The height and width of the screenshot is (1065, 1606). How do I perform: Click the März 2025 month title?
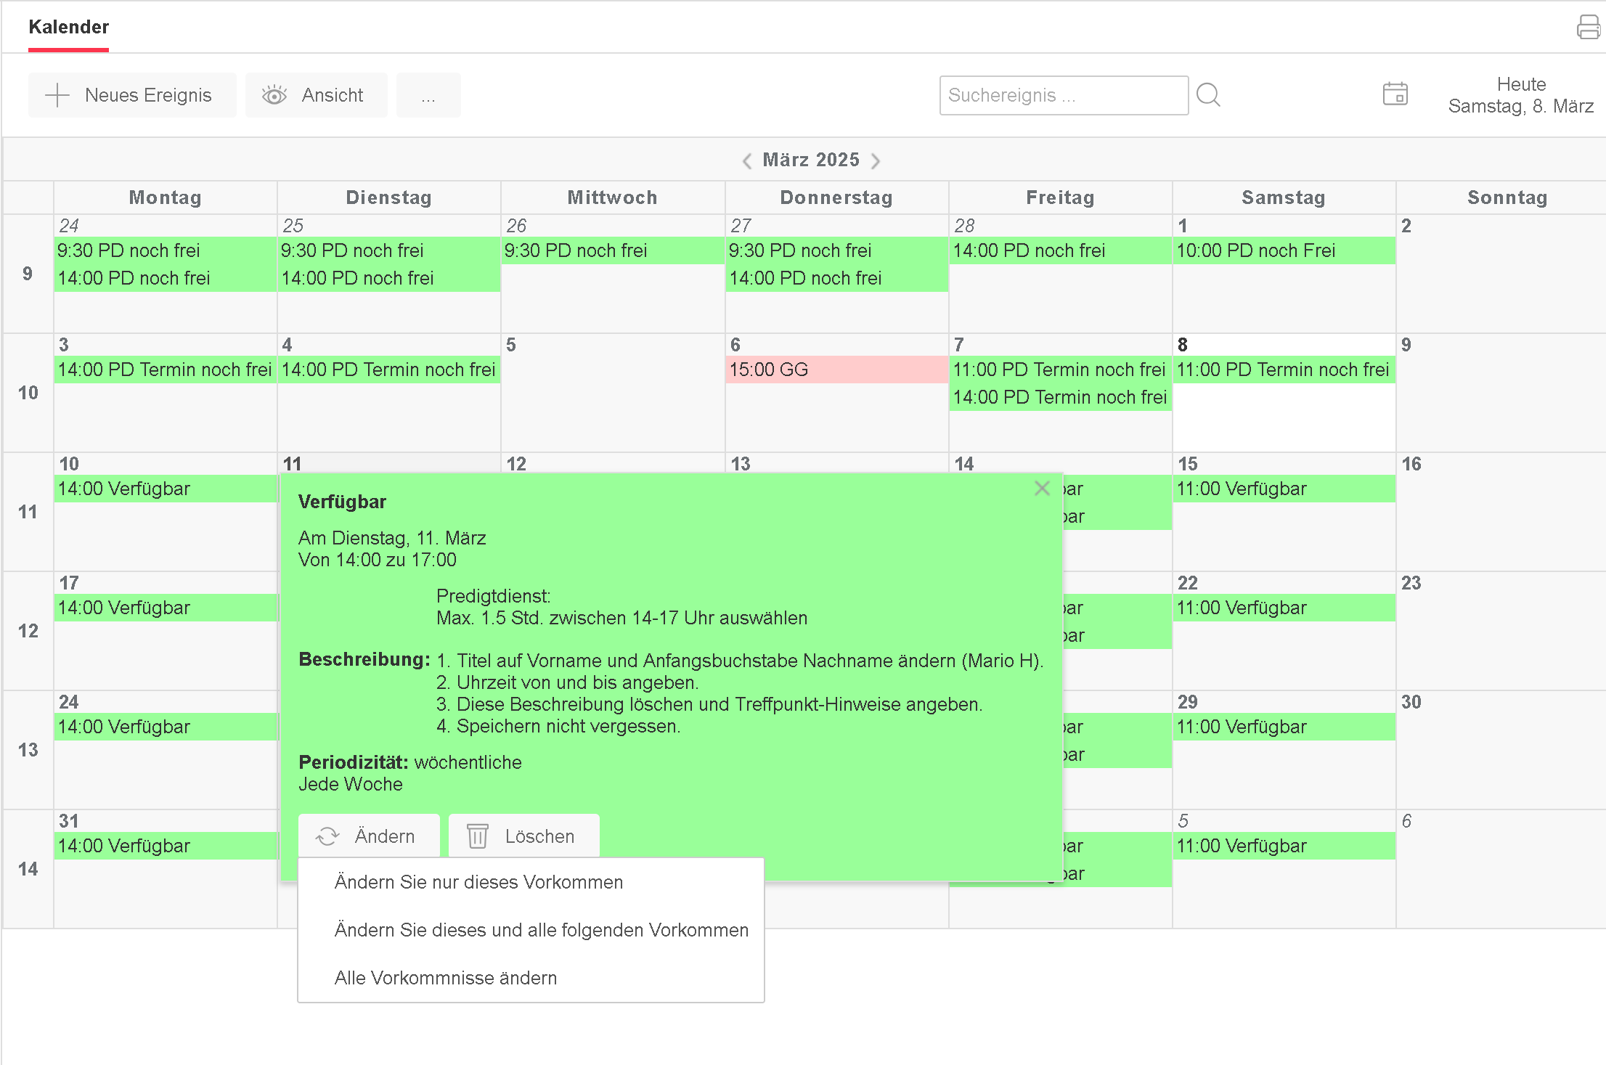811,160
